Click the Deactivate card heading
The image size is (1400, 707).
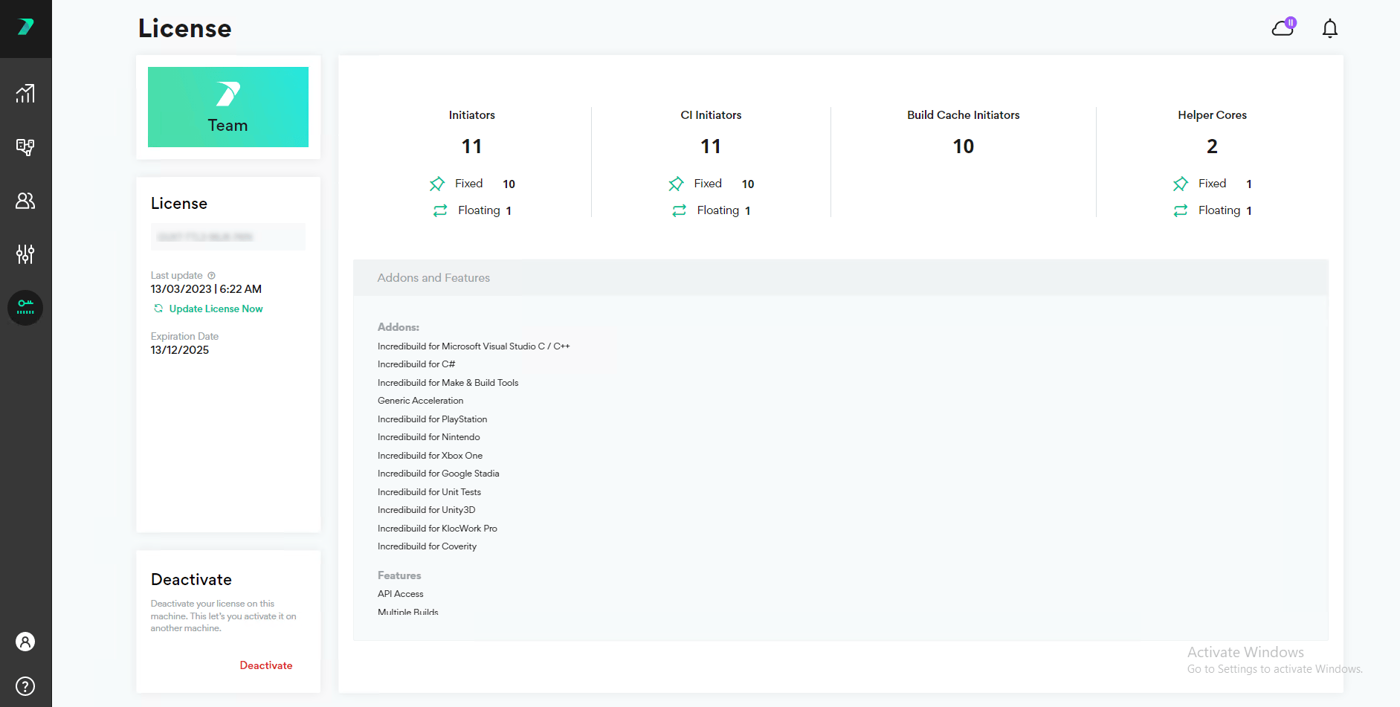pyautogui.click(x=191, y=580)
